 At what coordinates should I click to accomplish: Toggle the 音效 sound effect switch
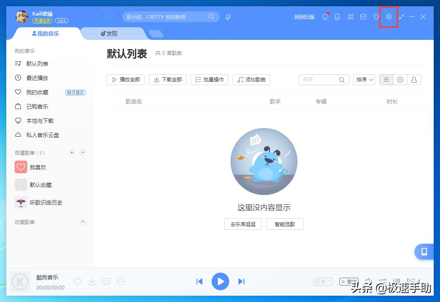(x=349, y=281)
